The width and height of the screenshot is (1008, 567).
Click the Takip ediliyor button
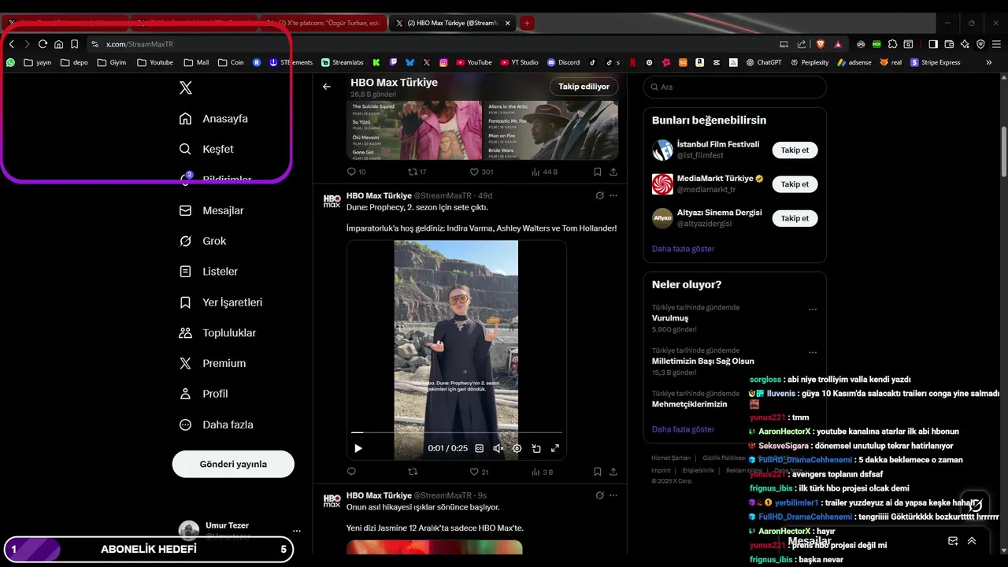click(x=584, y=87)
